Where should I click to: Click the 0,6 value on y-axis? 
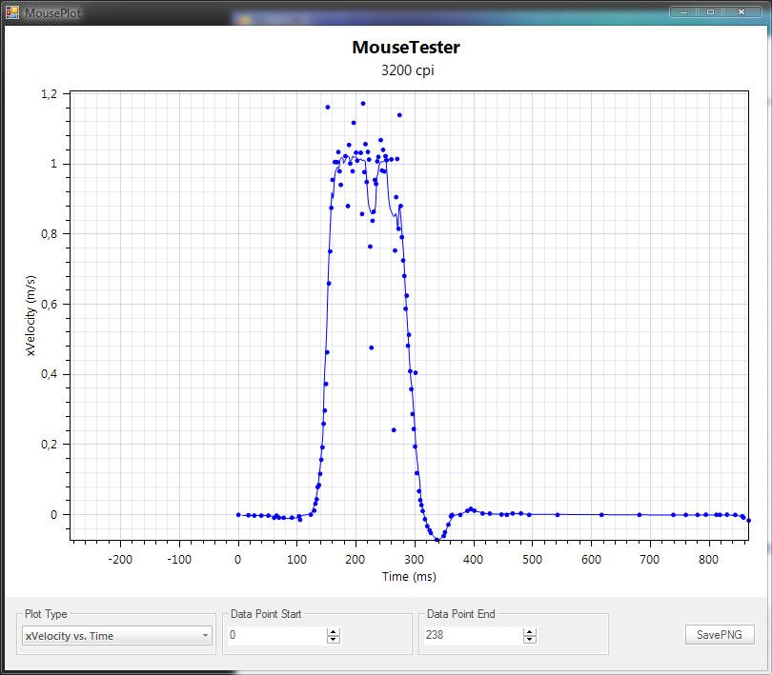(49, 304)
